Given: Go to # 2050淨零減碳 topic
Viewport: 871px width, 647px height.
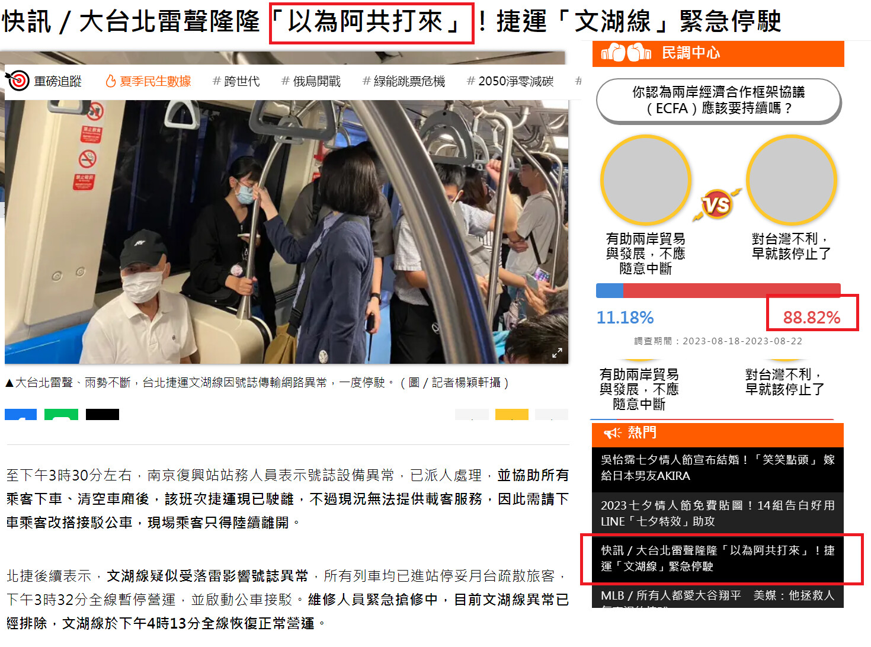Looking at the screenshot, I should pyautogui.click(x=510, y=81).
